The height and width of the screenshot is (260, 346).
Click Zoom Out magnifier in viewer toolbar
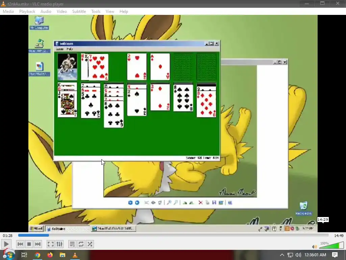click(176, 202)
